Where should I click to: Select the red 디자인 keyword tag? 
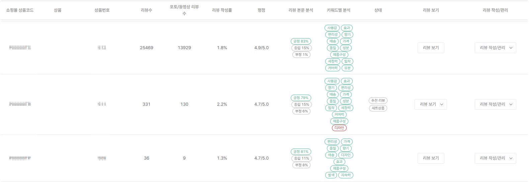(x=339, y=128)
